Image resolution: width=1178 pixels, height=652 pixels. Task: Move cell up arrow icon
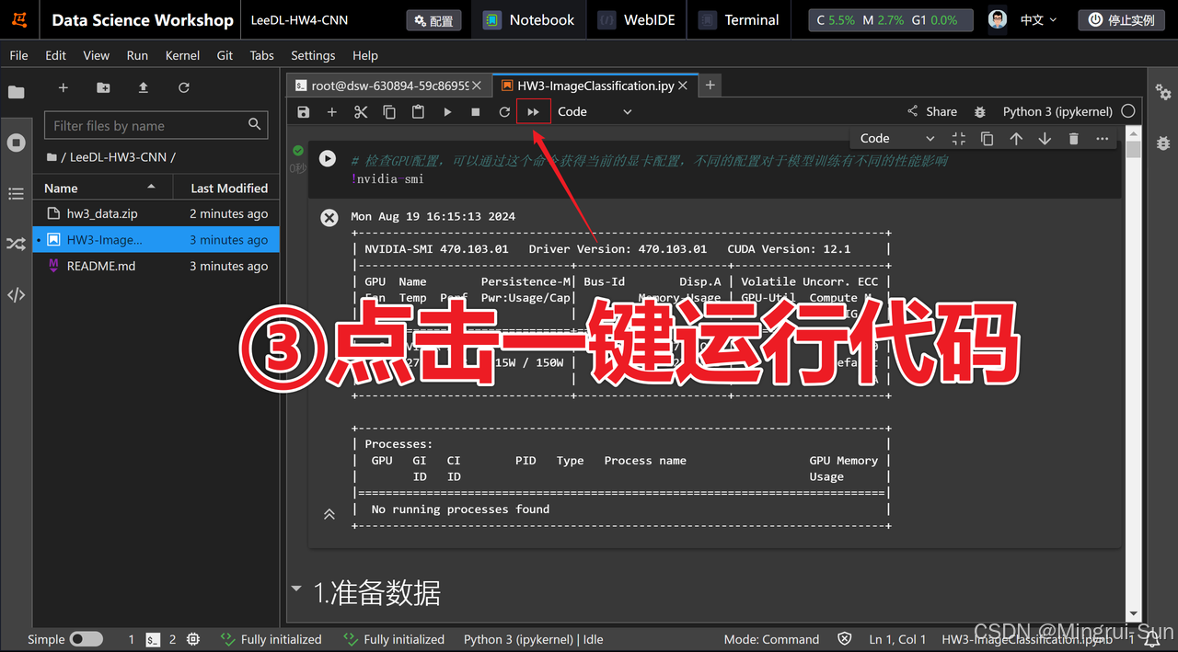[x=1016, y=139]
